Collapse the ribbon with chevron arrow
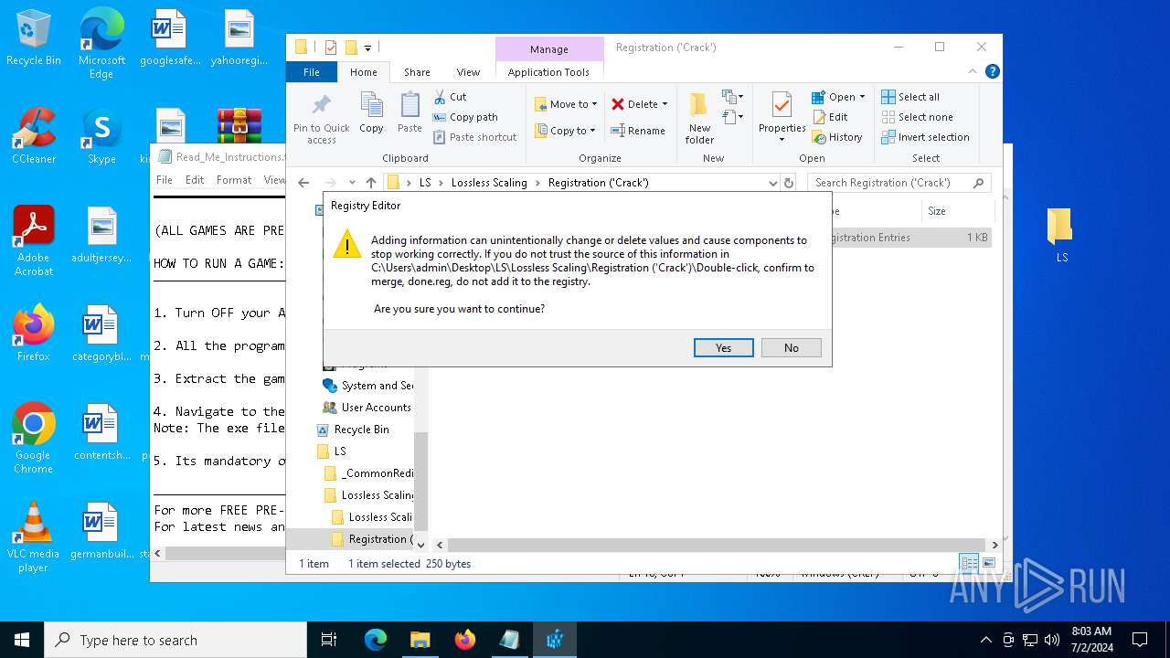The height and width of the screenshot is (658, 1170). 973,71
